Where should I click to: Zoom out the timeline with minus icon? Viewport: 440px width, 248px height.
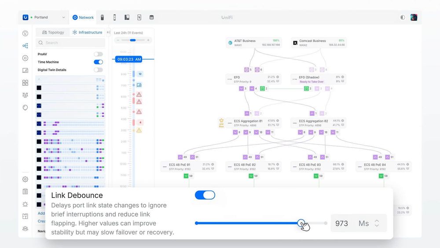[118, 40]
